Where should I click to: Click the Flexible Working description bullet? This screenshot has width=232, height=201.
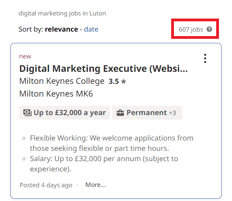click(112, 143)
